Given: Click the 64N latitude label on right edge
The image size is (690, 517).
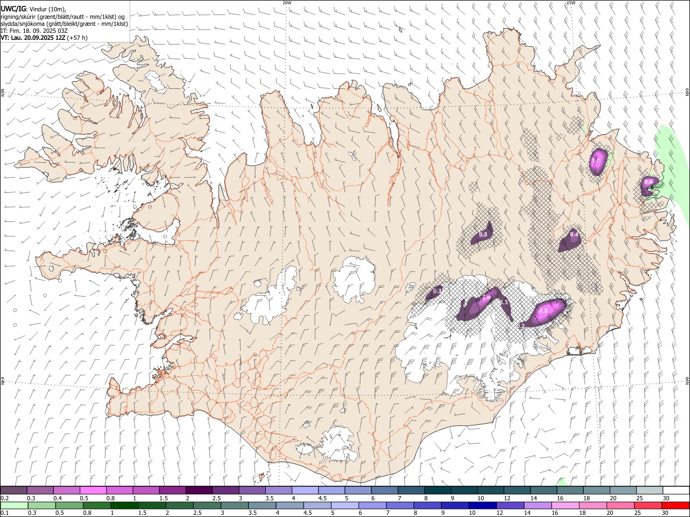Looking at the screenshot, I should pos(687,380).
